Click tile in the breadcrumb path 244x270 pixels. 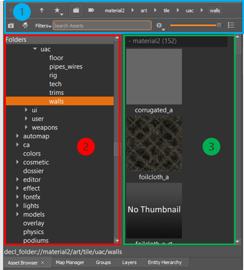pos(166,11)
